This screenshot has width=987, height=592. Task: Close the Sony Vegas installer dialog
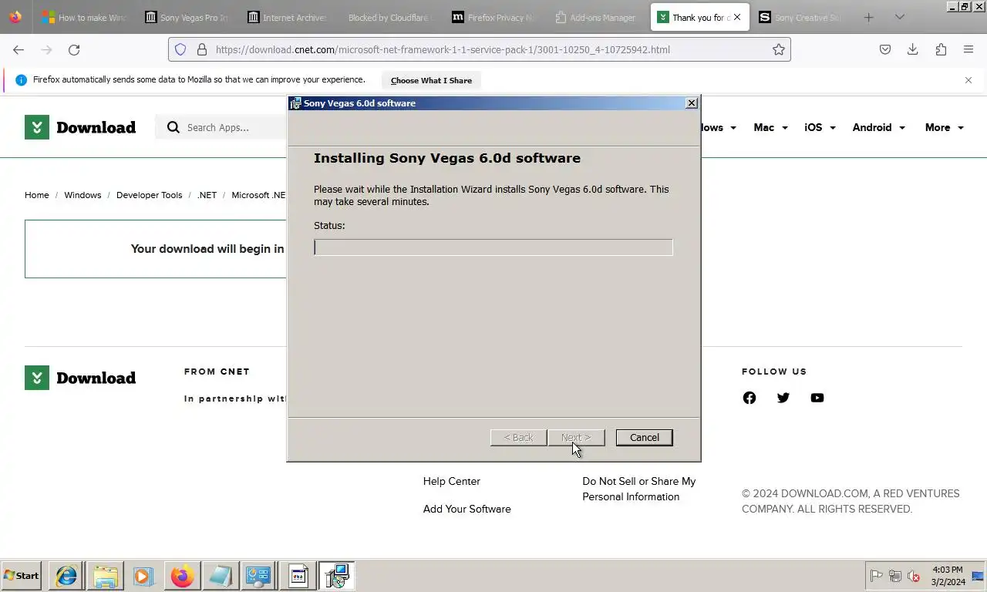tap(692, 103)
